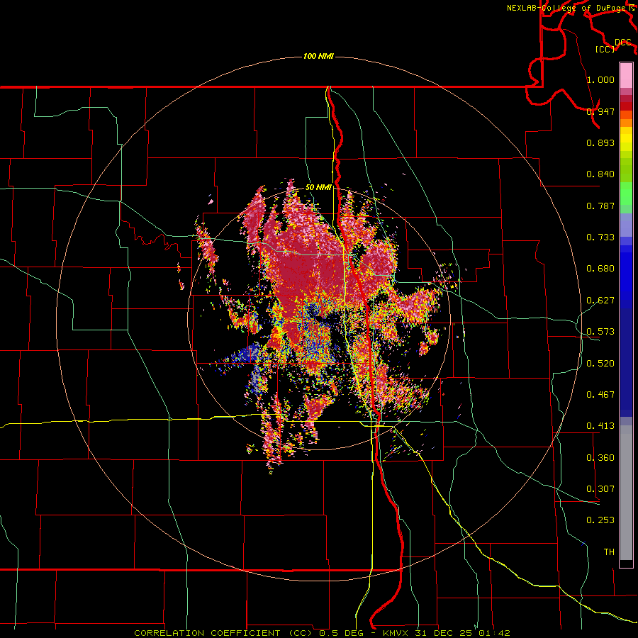Click the 0.573 value on the color scale

click(x=600, y=332)
